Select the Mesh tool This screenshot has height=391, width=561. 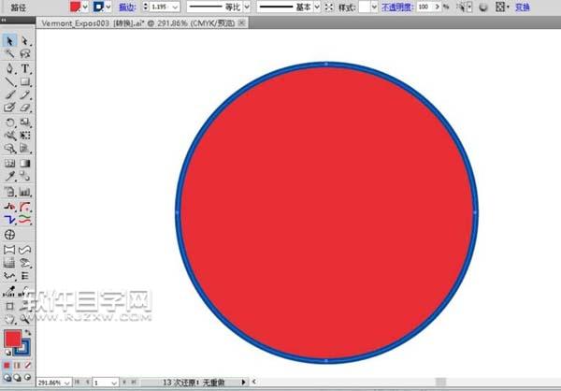point(9,164)
